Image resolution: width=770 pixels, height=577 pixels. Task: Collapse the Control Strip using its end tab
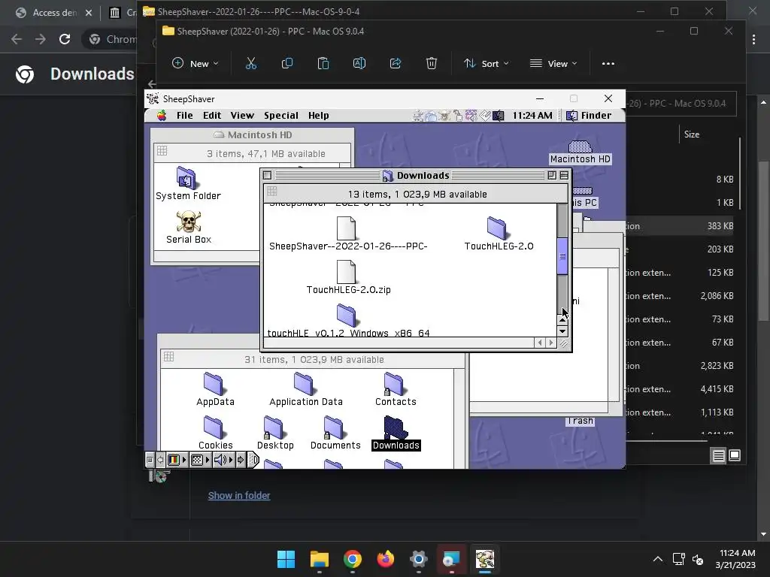253,460
